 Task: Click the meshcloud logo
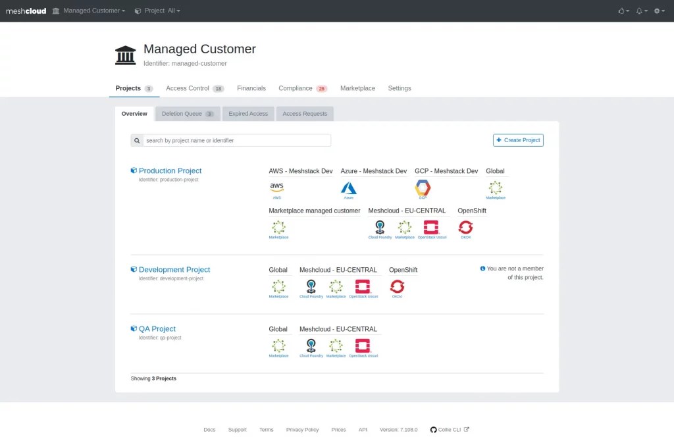(26, 11)
